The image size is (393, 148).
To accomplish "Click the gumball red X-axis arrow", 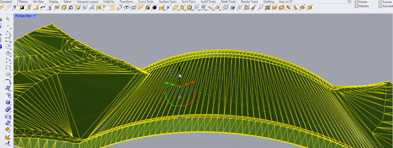I will [192, 83].
